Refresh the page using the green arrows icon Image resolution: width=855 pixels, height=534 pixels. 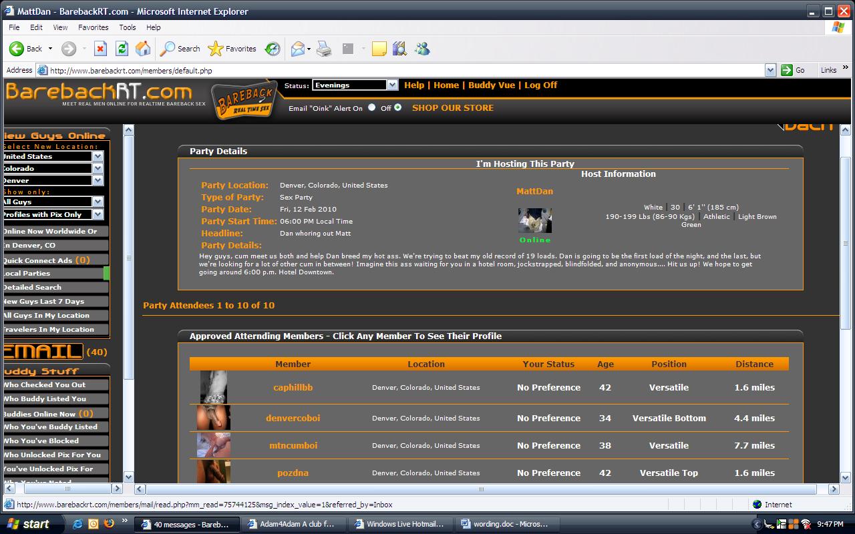[122, 49]
